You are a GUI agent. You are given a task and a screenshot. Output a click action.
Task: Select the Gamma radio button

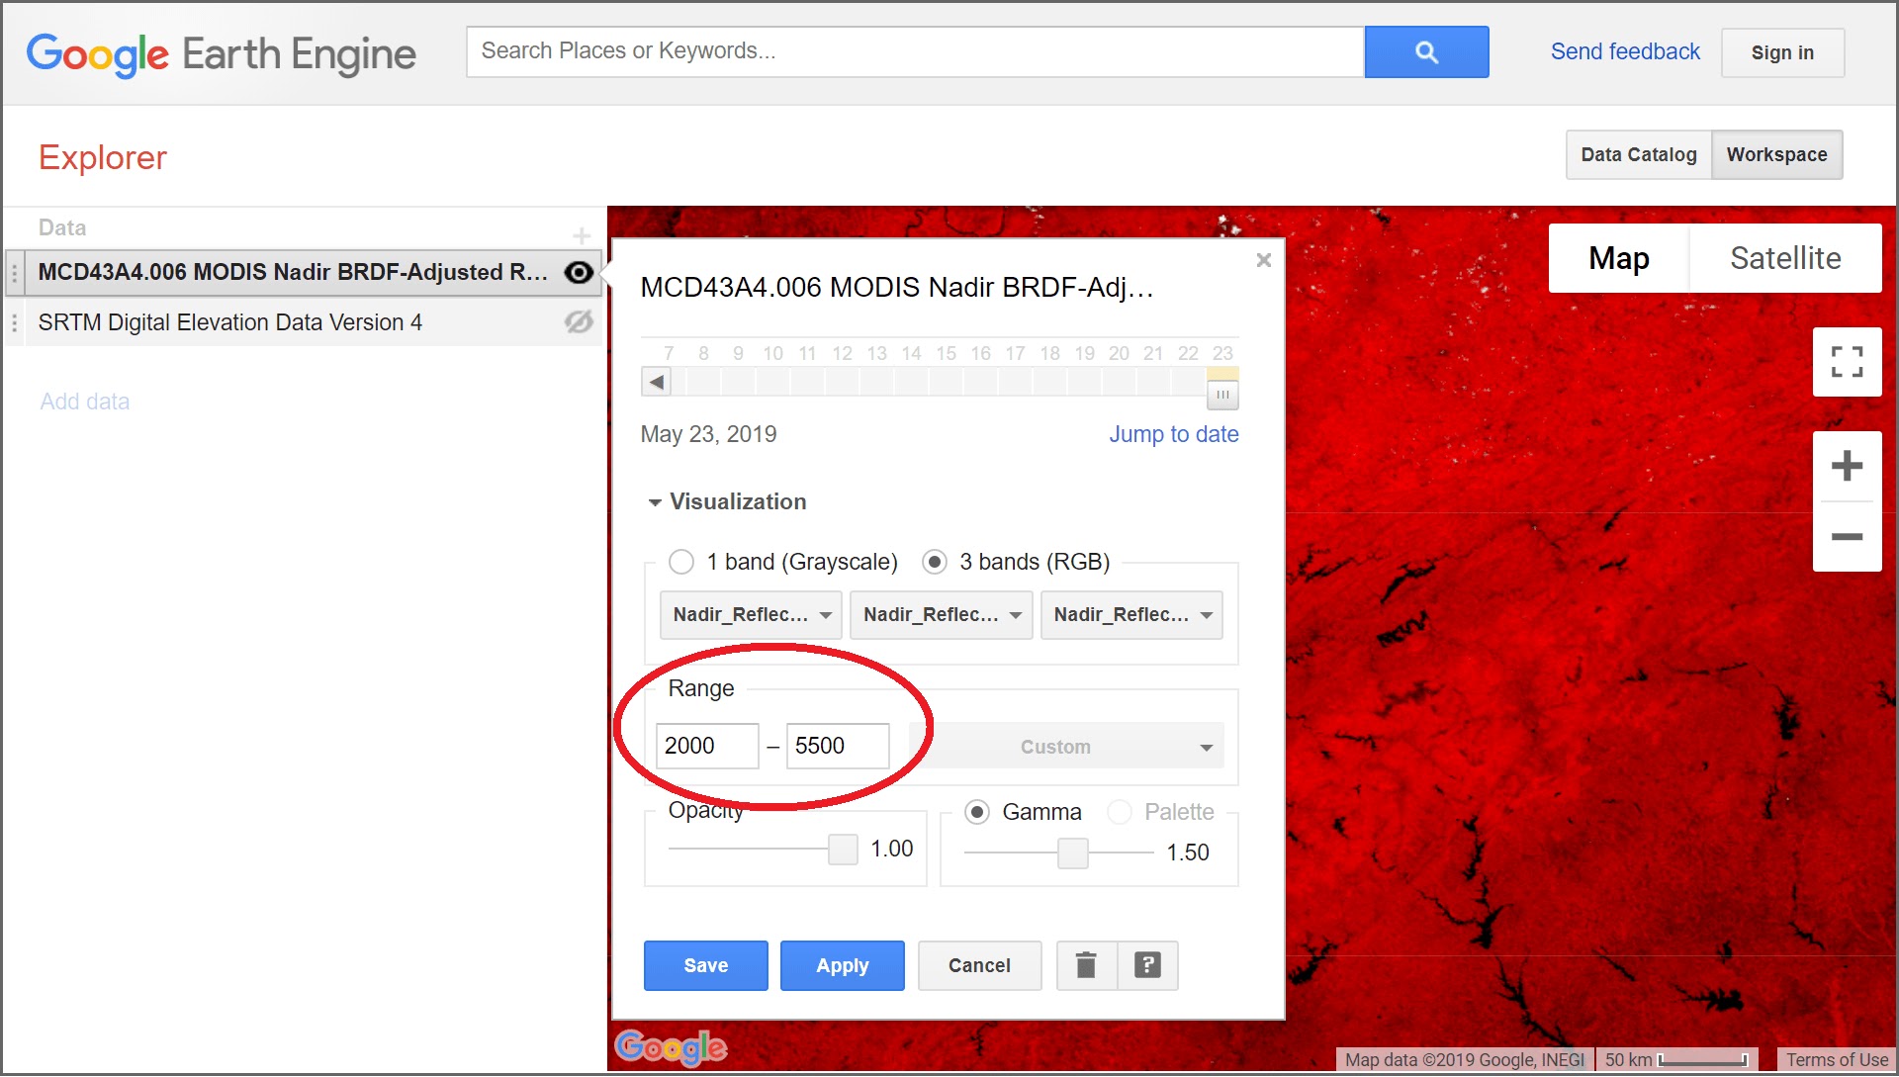(x=977, y=813)
